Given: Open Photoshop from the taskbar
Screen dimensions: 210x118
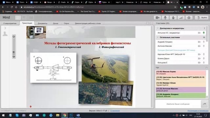Looking at the screenshot, I should 71,115.
